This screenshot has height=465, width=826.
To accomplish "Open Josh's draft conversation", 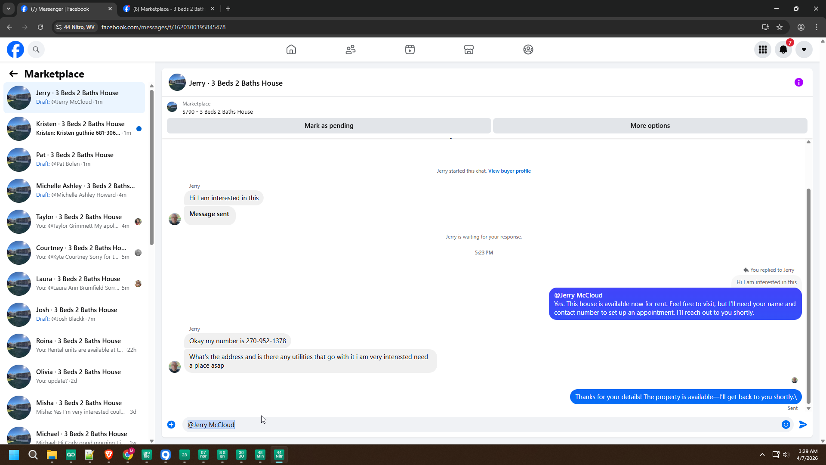I will point(74,314).
